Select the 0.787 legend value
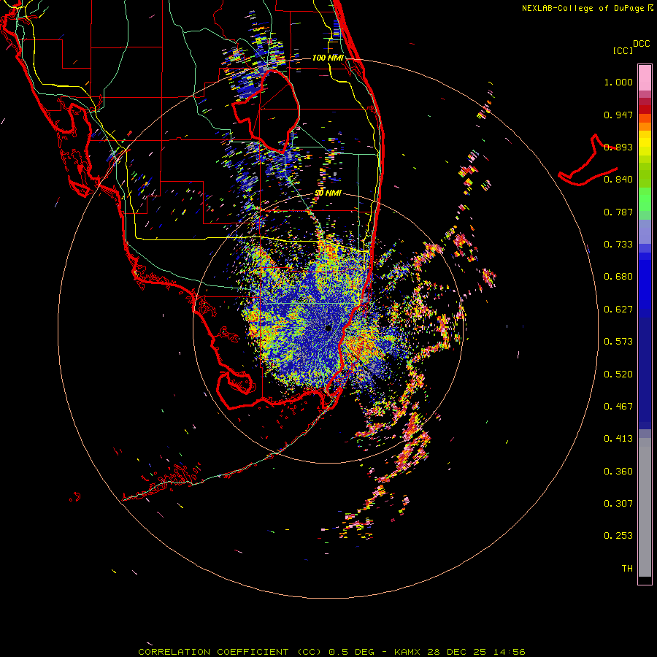The width and height of the screenshot is (657, 657). pos(618,212)
